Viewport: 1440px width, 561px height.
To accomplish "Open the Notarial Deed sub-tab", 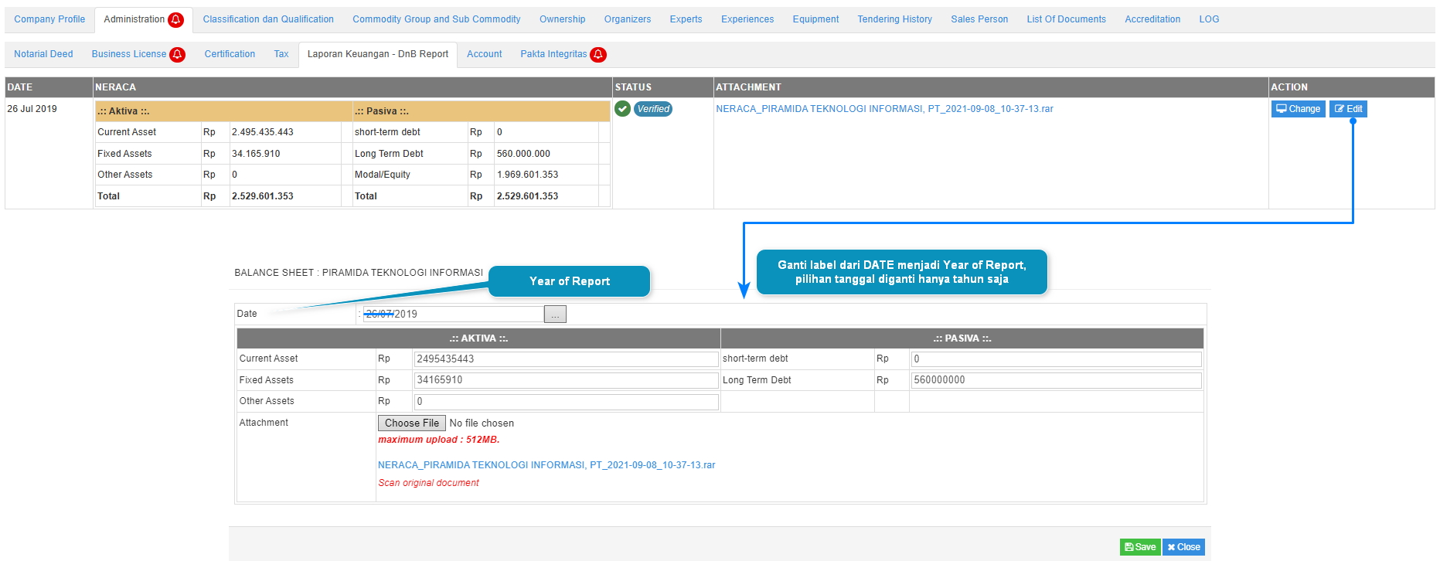I will pos(43,54).
